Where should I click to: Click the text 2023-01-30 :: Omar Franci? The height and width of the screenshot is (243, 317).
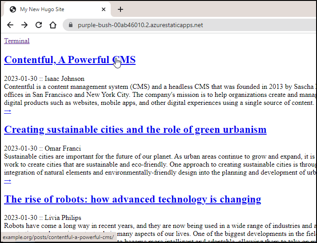(42, 148)
